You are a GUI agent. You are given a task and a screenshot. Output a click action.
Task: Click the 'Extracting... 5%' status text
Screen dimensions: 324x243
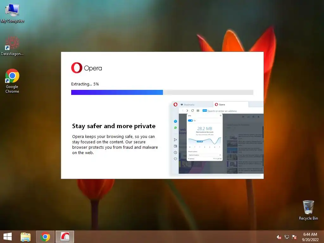pos(85,84)
